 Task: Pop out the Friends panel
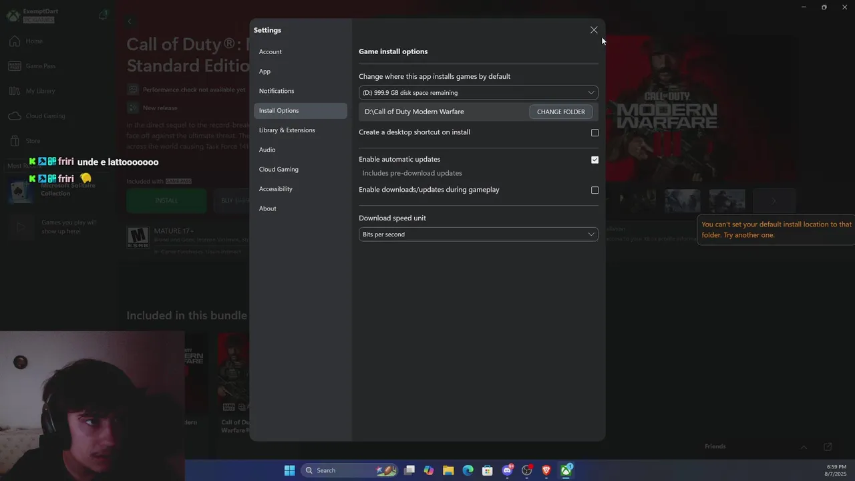(x=828, y=446)
